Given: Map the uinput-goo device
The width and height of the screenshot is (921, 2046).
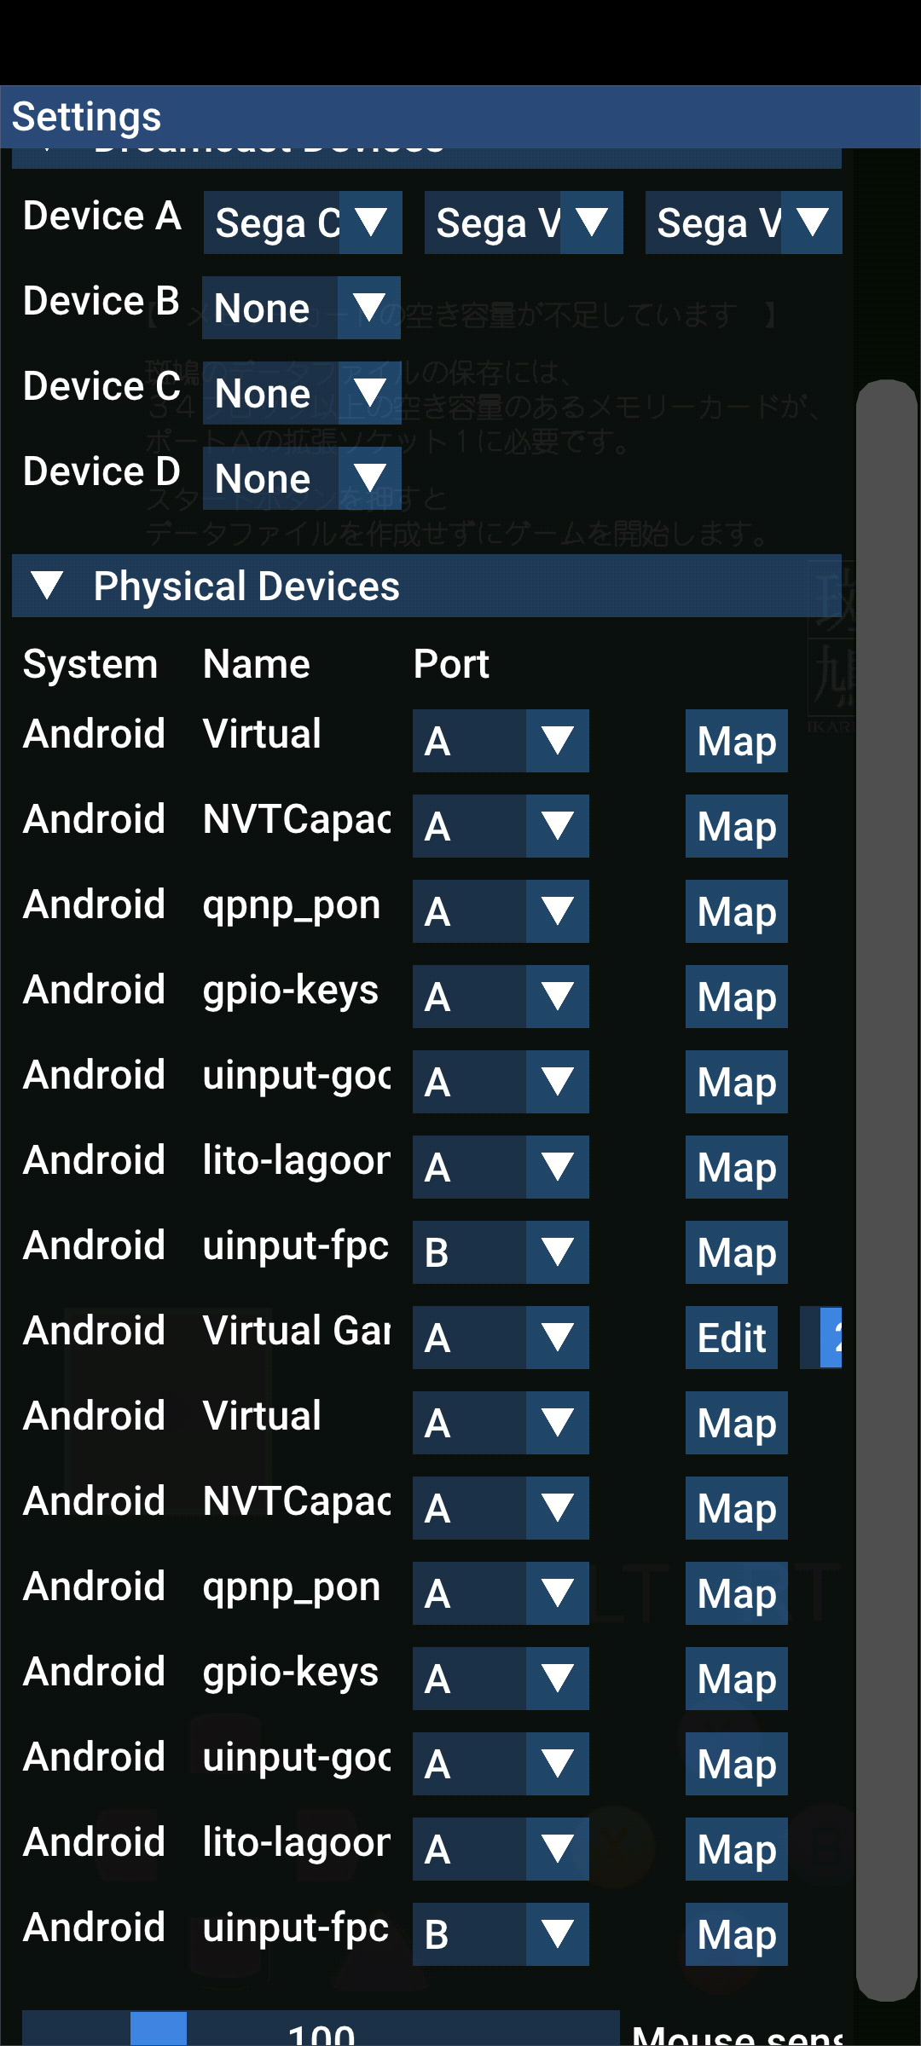Looking at the screenshot, I should [735, 1082].
